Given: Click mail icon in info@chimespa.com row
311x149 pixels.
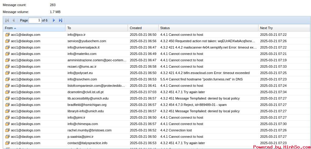Looking at the screenshot, I should [7, 124].
